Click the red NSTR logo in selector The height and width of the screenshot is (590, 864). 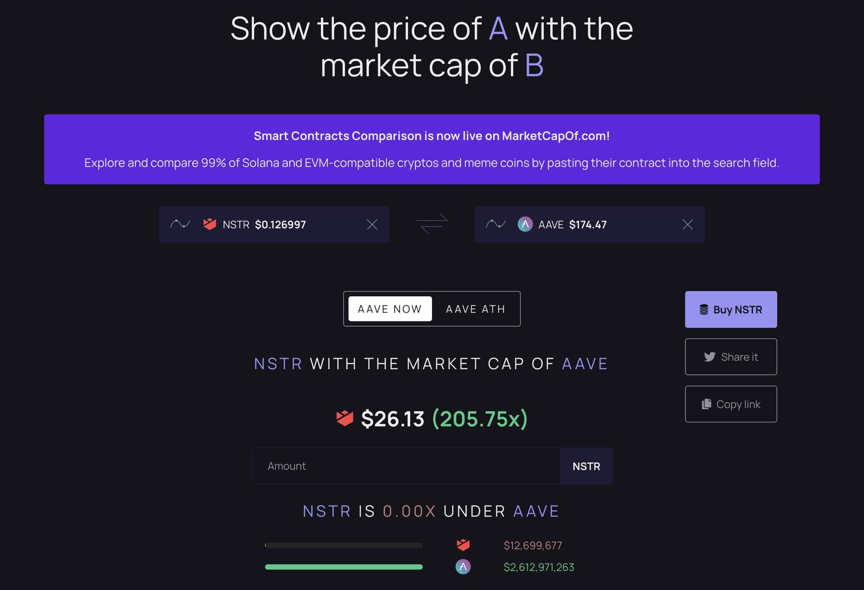(210, 224)
